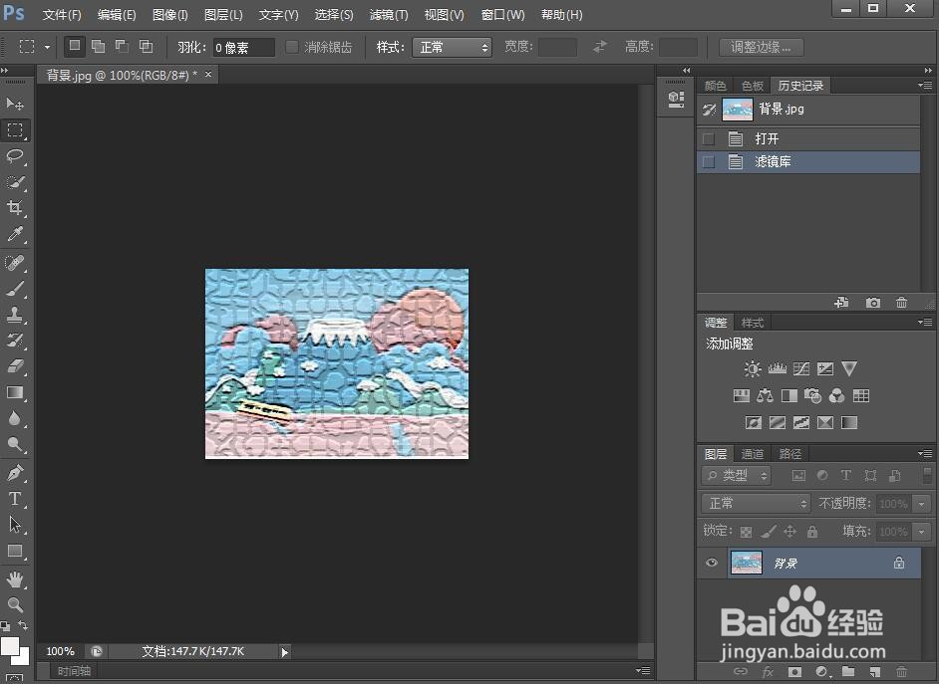The height and width of the screenshot is (684, 939).
Task: Toggle 消除锯齿 anti-alias checkbox
Action: click(292, 47)
